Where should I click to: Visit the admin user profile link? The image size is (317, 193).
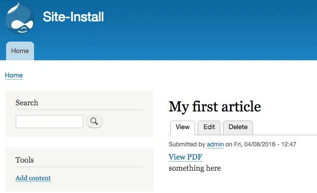click(215, 144)
